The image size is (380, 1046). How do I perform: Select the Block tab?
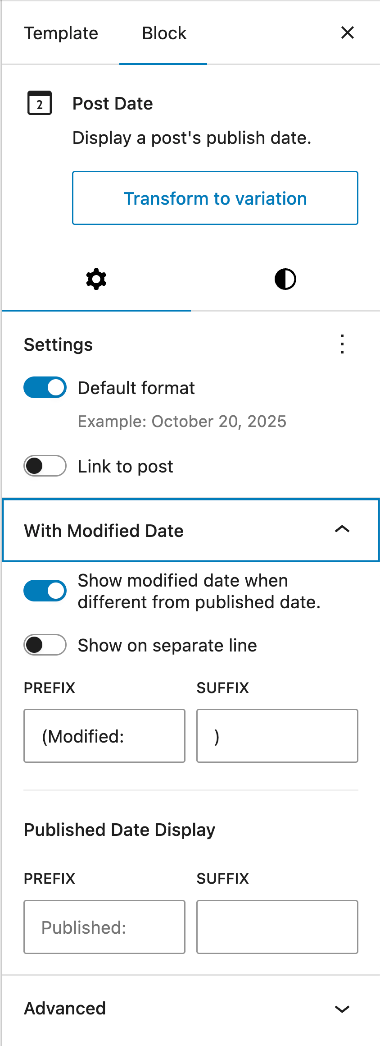[163, 32]
